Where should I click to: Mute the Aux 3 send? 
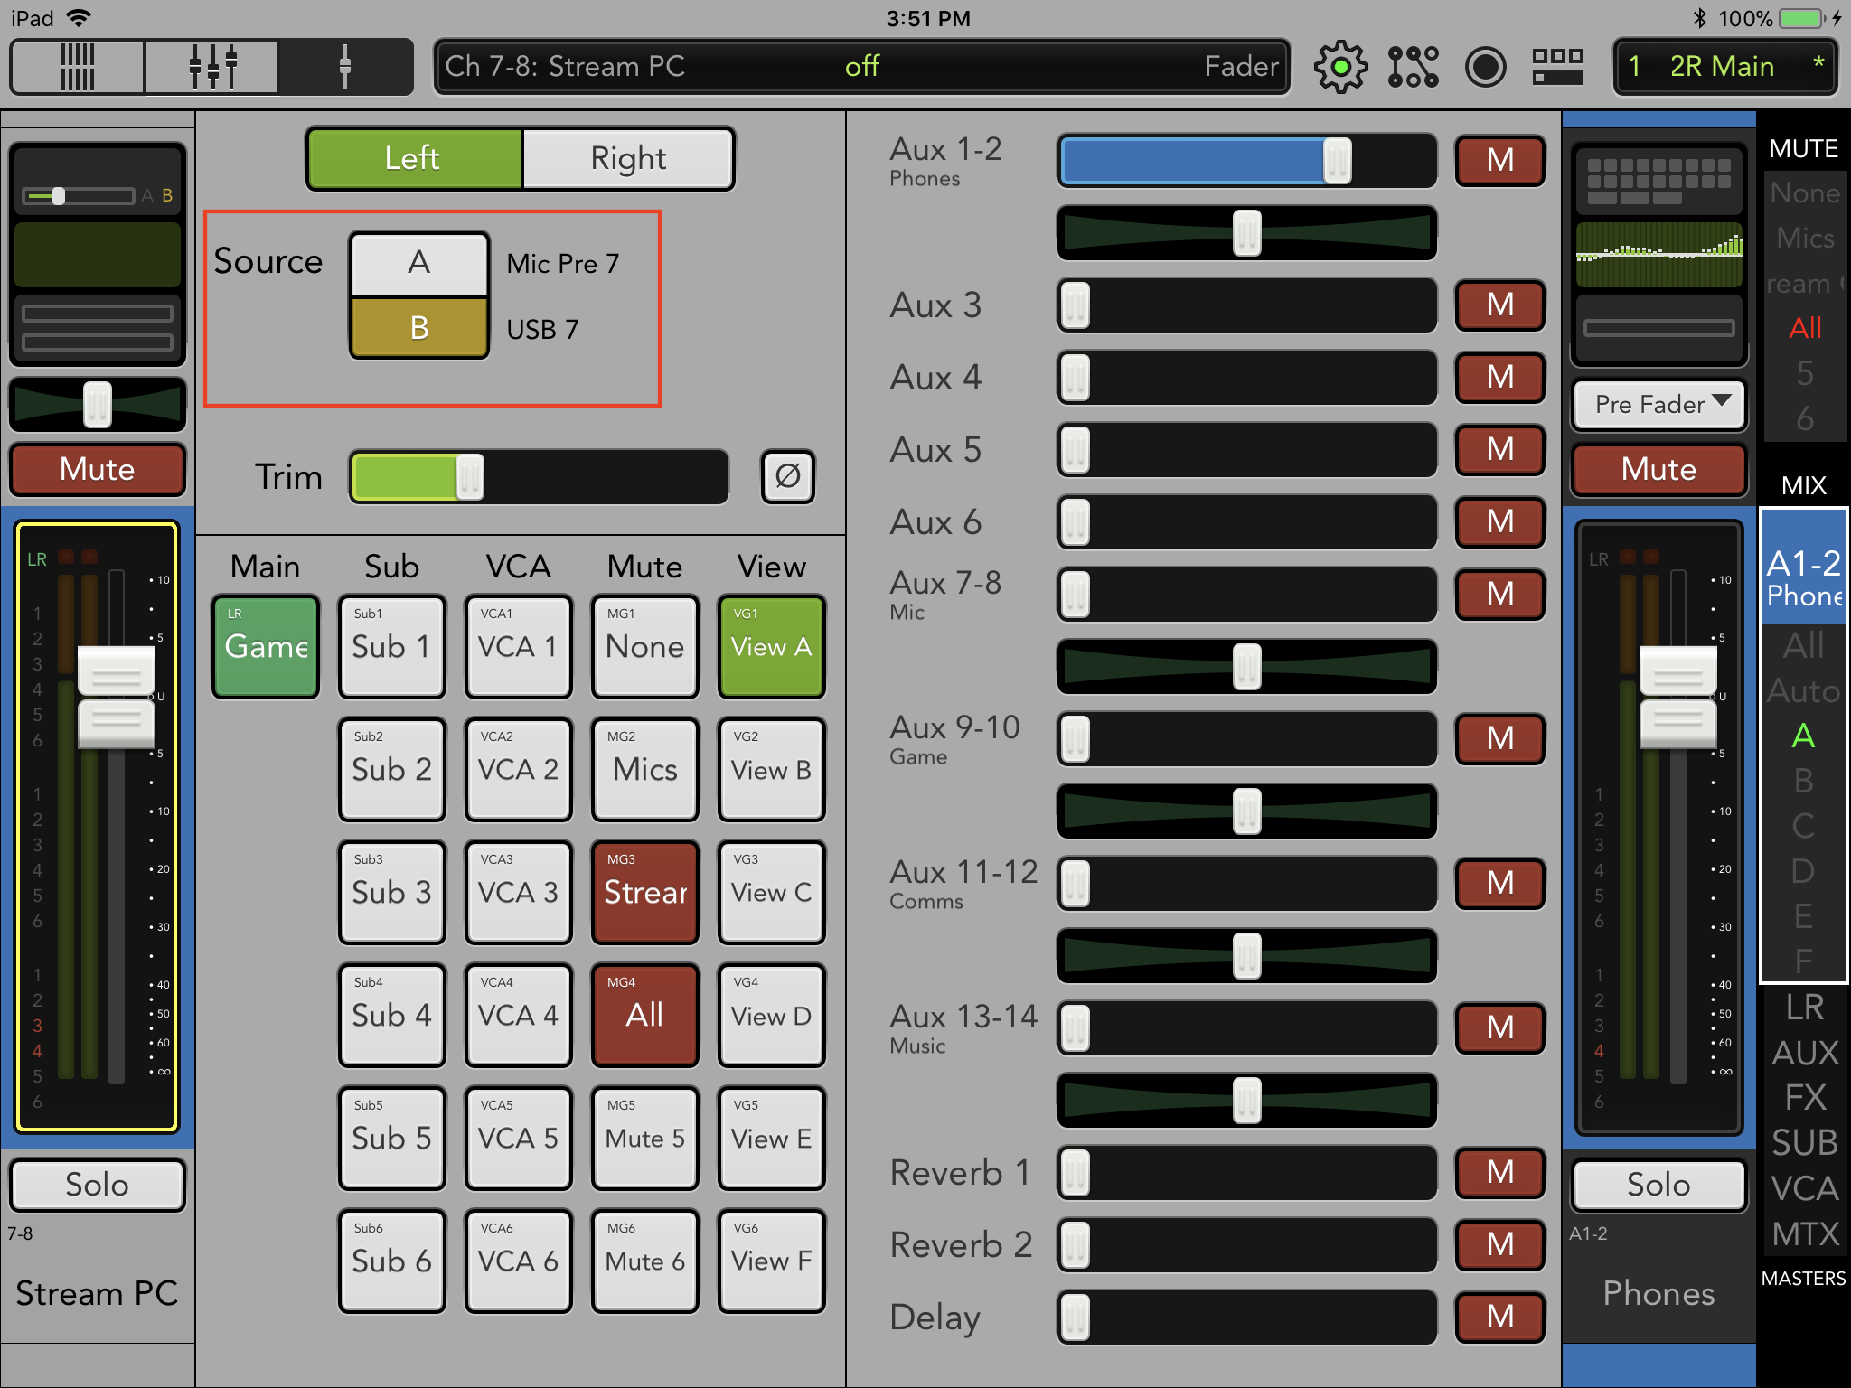click(x=1499, y=305)
